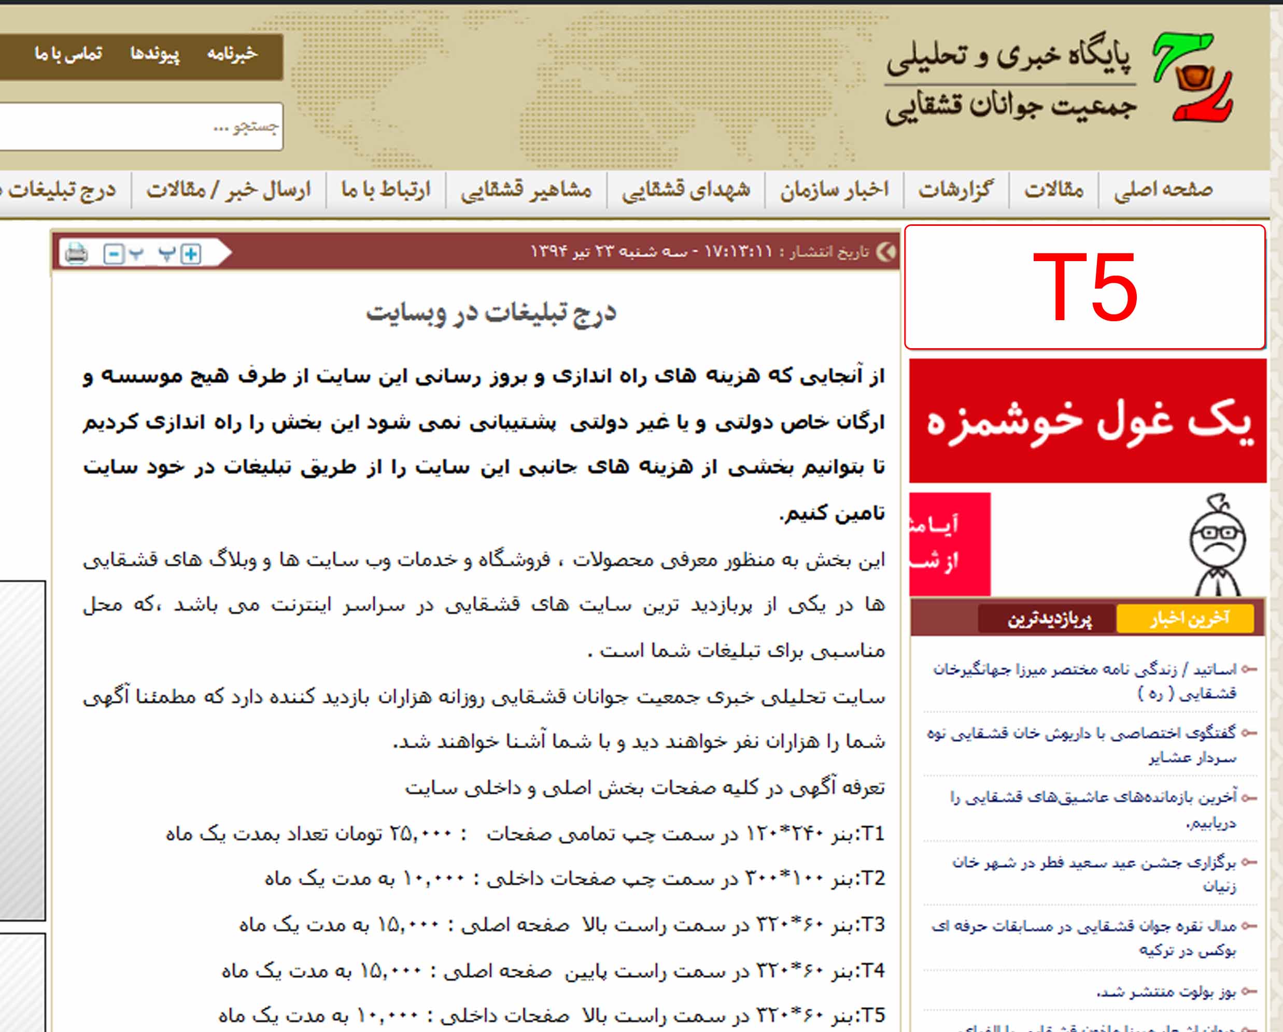
Task: Open news link بوز بولوت منتشر شد
Action: [x=1166, y=992]
